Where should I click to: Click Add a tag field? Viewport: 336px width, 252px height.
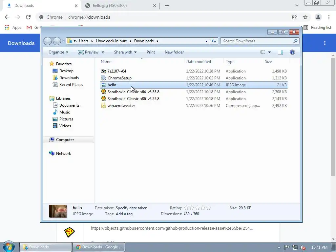(x=124, y=214)
